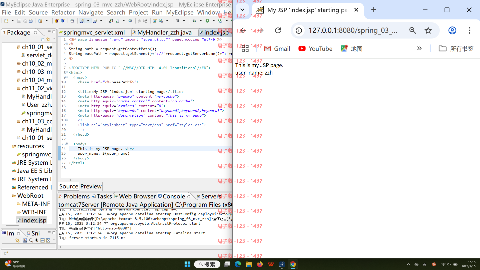
Task: Click the Edge icon on taskbar
Action: 238,264
